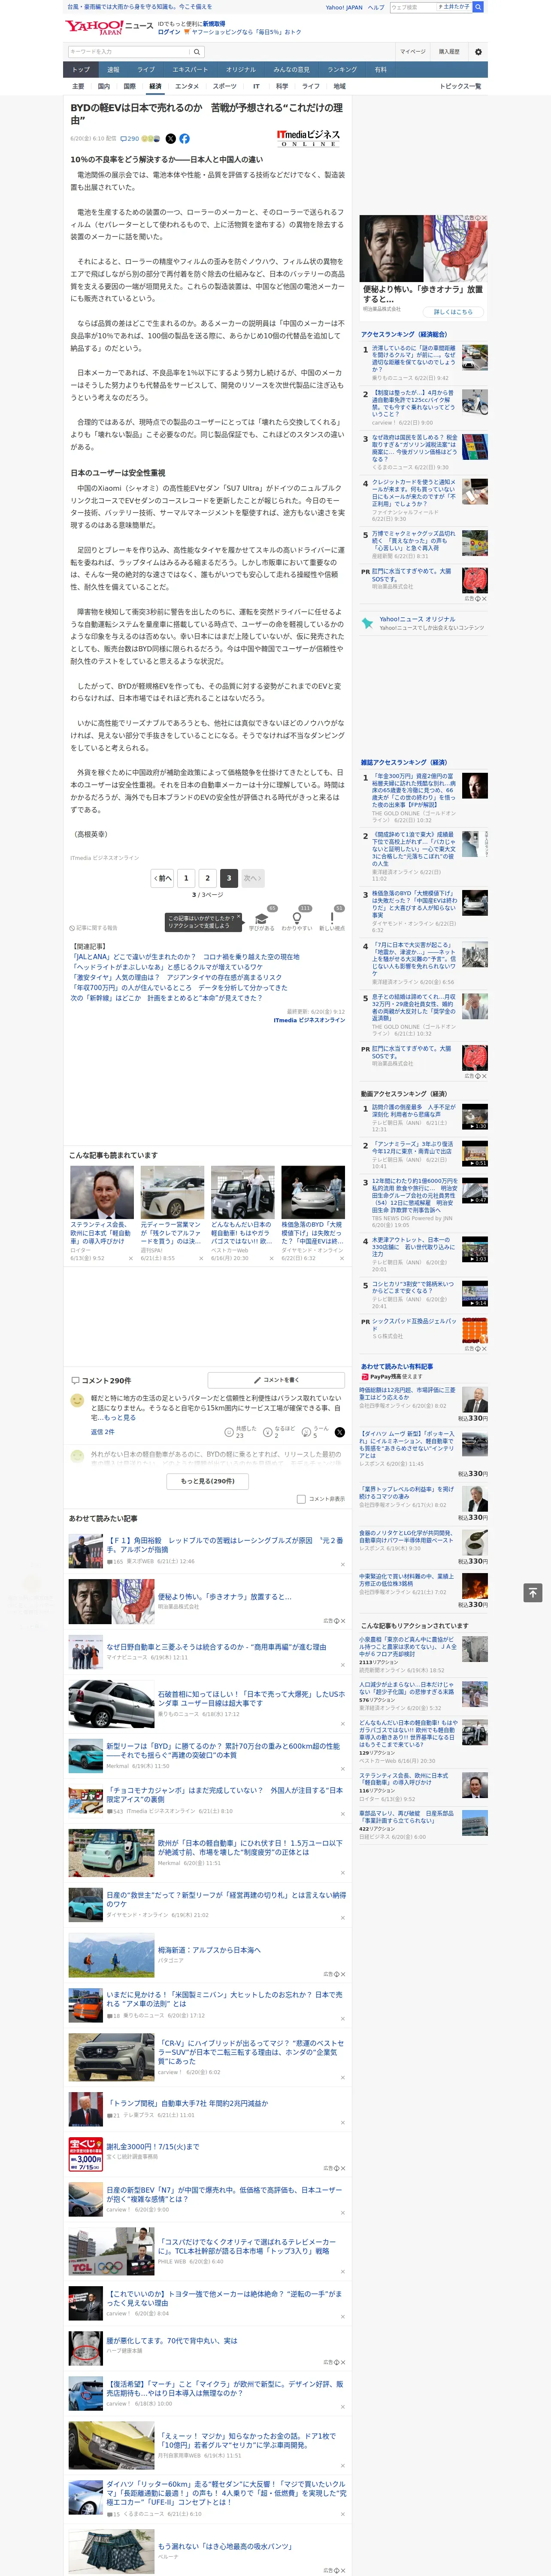Open related link about JALとANA
Viewport: 551px width, 2576px height.
[x=185, y=957]
